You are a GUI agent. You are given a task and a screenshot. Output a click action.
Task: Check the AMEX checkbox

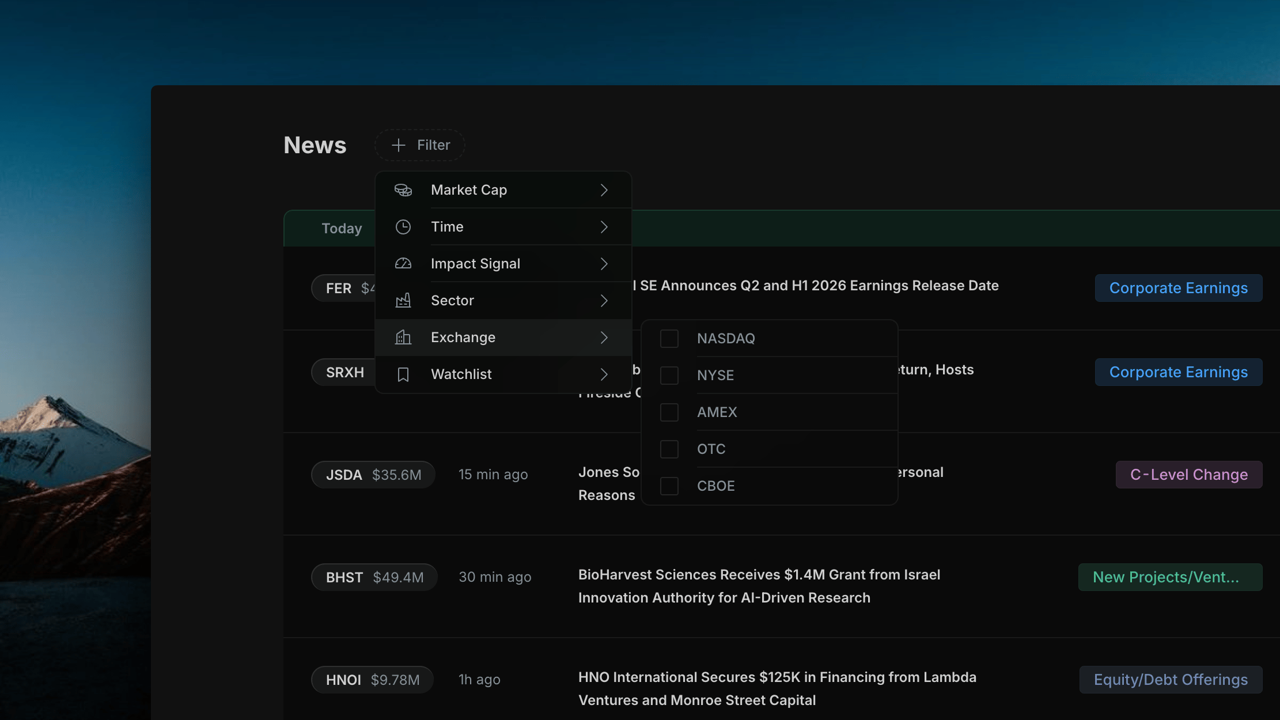[x=669, y=412]
